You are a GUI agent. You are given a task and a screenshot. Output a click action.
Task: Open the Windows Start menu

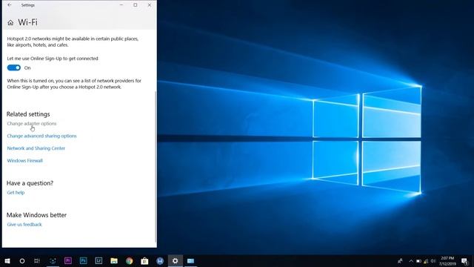[x=7, y=260]
